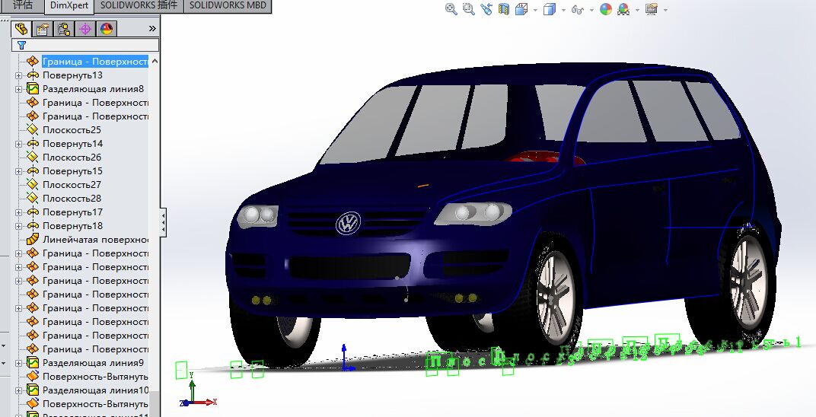Expand the Повернуть13 tree node
Viewport: 816px width, 417px height.
point(19,75)
